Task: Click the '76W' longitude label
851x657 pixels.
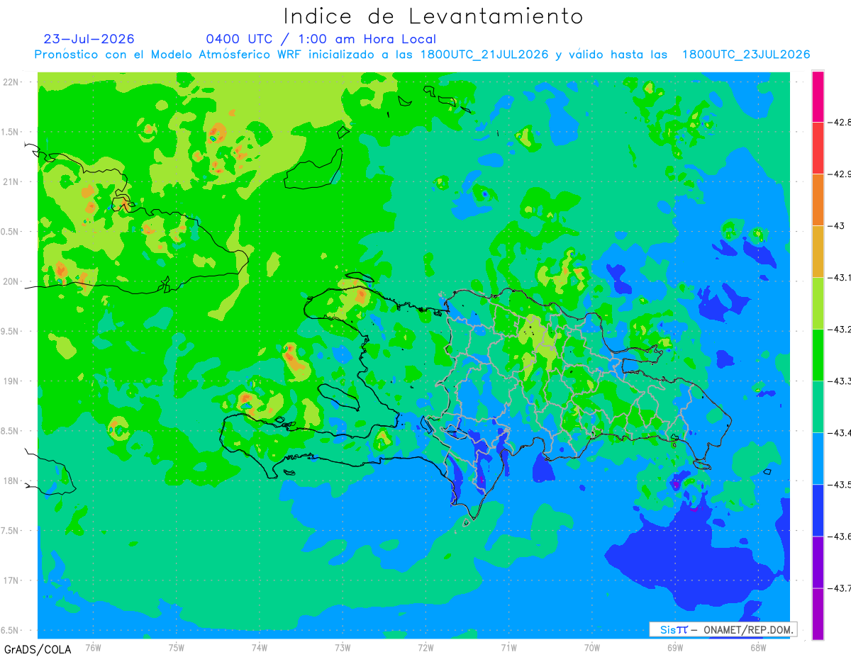Action: coord(93,648)
